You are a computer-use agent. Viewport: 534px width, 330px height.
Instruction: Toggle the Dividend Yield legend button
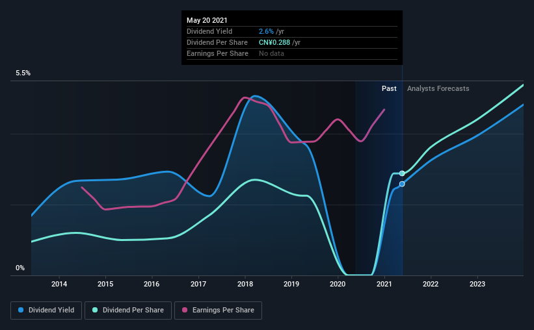(46, 311)
